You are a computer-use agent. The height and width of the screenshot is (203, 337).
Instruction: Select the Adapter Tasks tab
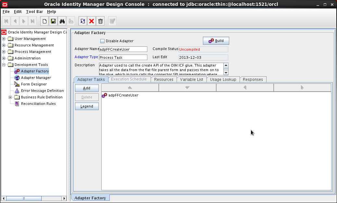coord(91,79)
